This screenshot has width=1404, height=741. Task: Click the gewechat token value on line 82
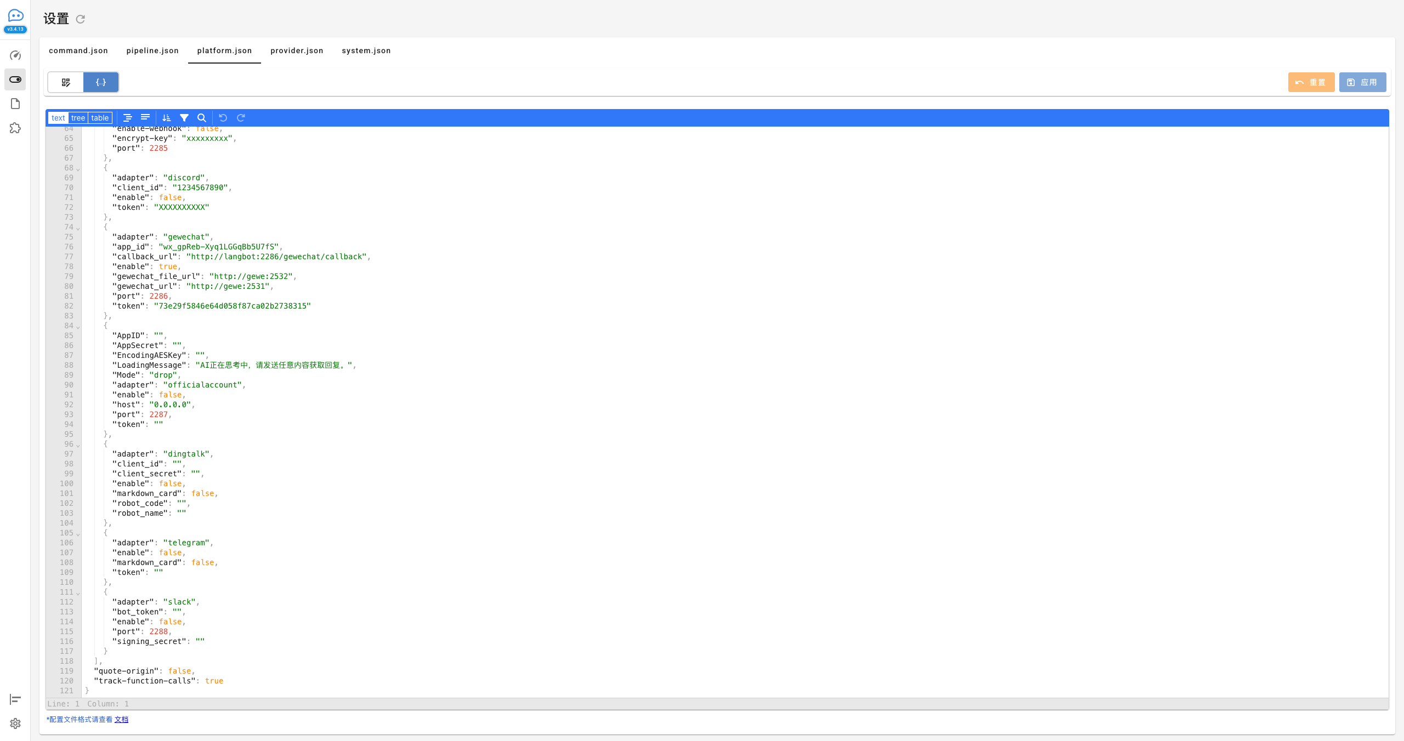tap(232, 306)
